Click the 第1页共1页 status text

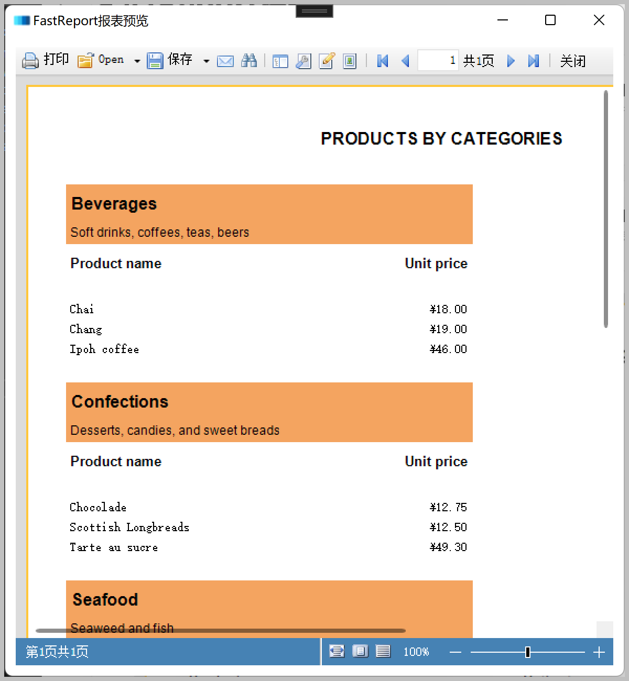point(57,652)
